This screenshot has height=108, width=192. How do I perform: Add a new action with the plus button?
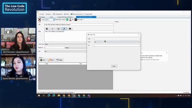tap(43, 60)
